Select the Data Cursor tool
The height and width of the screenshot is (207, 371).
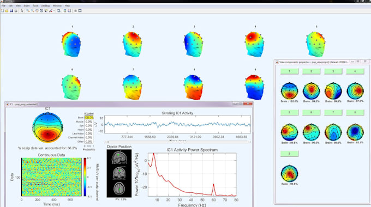(x=46, y=11)
